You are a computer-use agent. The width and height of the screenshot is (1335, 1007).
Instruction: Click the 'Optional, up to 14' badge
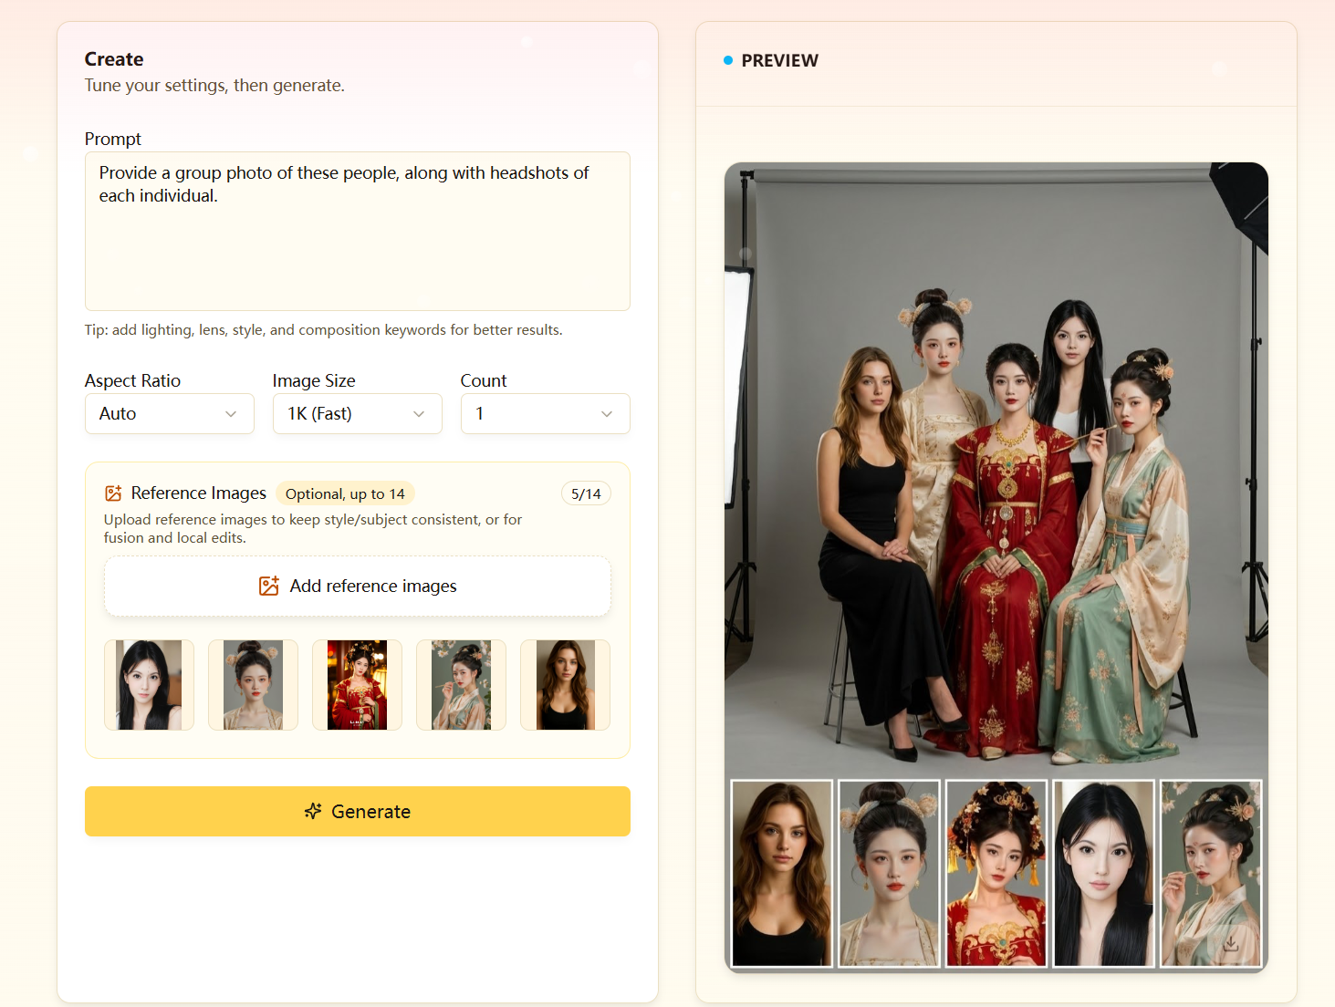point(345,493)
